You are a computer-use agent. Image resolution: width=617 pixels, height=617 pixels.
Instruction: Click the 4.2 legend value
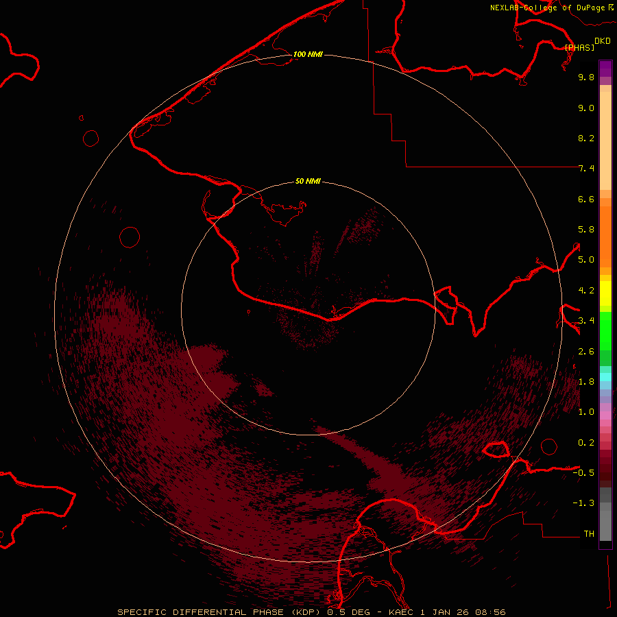pyautogui.click(x=586, y=291)
